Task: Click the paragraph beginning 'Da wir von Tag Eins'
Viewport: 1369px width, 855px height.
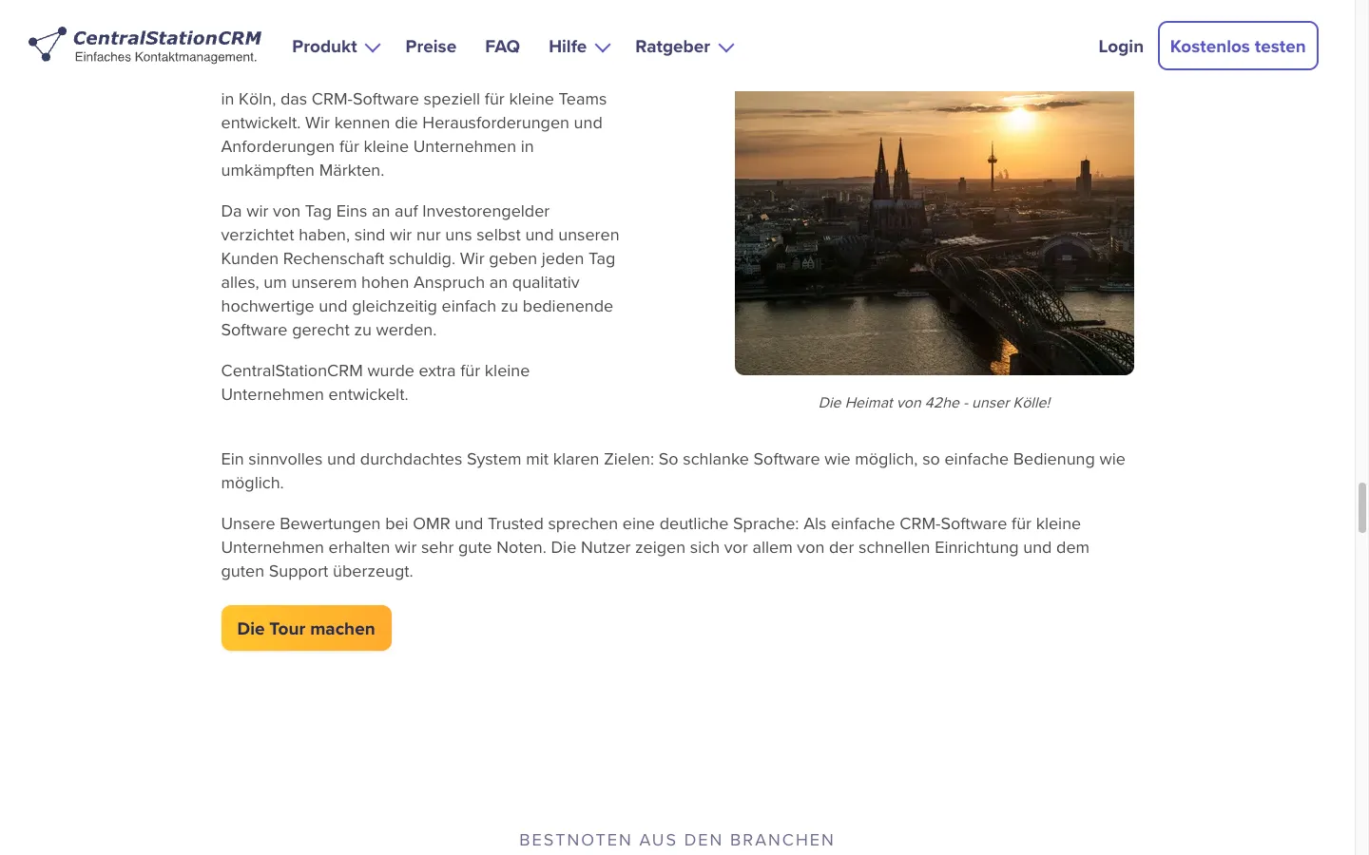Action: (420, 271)
